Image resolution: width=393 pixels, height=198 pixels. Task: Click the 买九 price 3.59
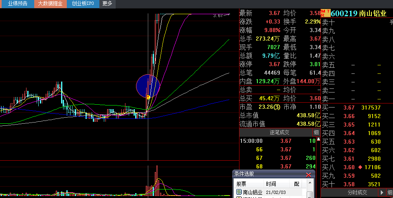349,176
